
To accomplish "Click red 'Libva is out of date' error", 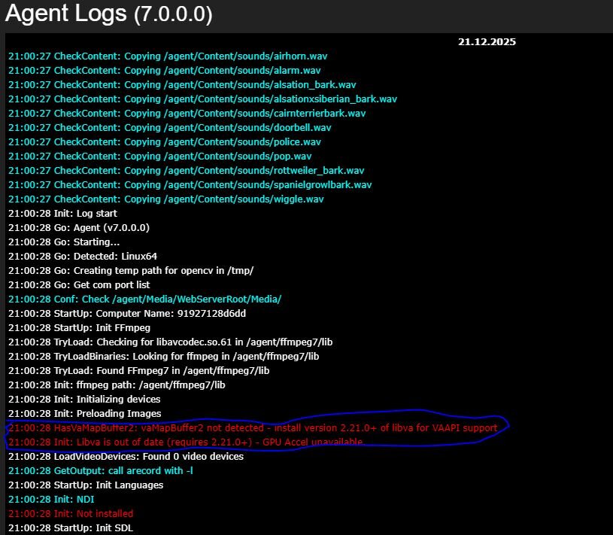I will pos(186,442).
